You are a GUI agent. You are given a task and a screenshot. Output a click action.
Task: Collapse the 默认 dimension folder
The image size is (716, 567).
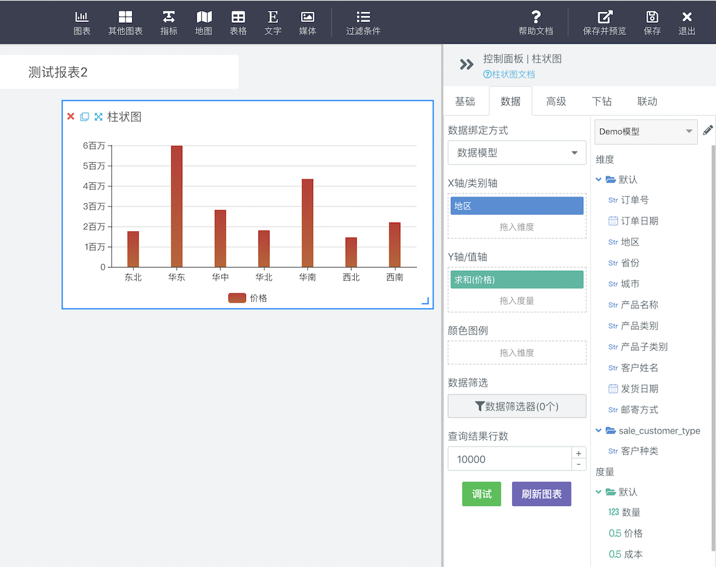(x=599, y=180)
